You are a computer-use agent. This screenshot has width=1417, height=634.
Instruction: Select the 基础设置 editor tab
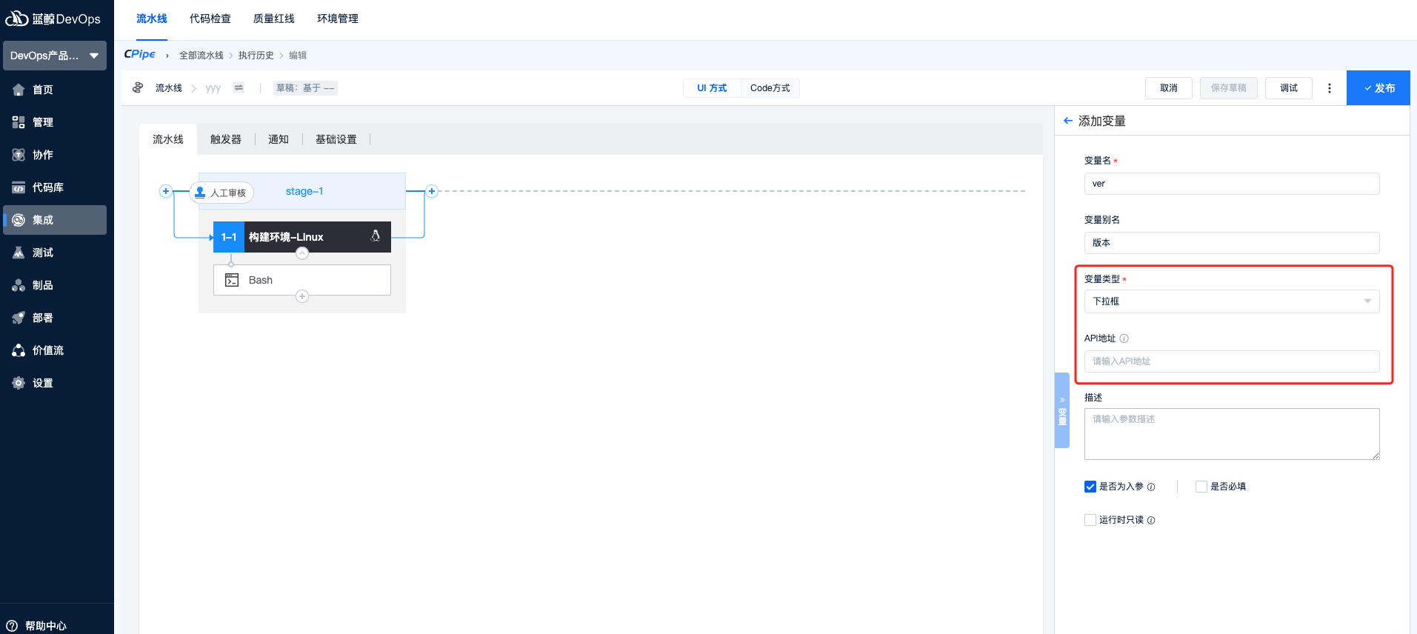(x=336, y=139)
